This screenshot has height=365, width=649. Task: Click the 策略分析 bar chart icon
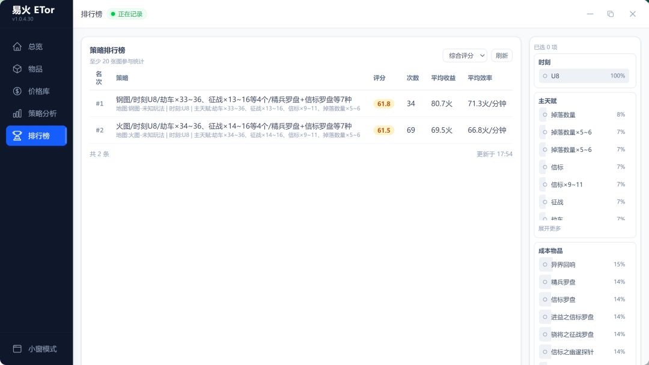pyautogui.click(x=17, y=113)
